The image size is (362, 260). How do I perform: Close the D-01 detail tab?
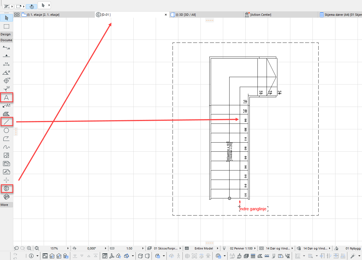(166, 15)
